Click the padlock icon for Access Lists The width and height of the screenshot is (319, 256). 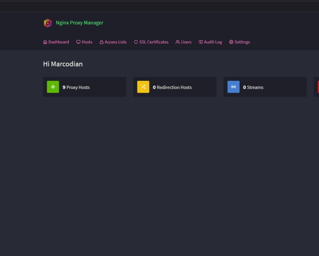pyautogui.click(x=102, y=42)
